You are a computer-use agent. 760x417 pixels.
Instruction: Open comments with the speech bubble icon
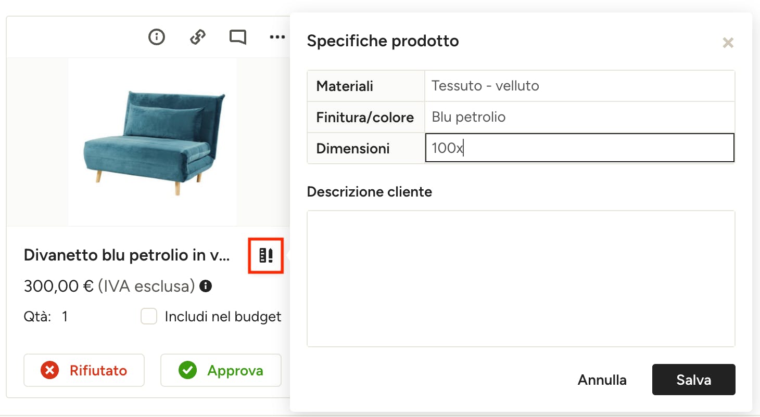coord(238,37)
